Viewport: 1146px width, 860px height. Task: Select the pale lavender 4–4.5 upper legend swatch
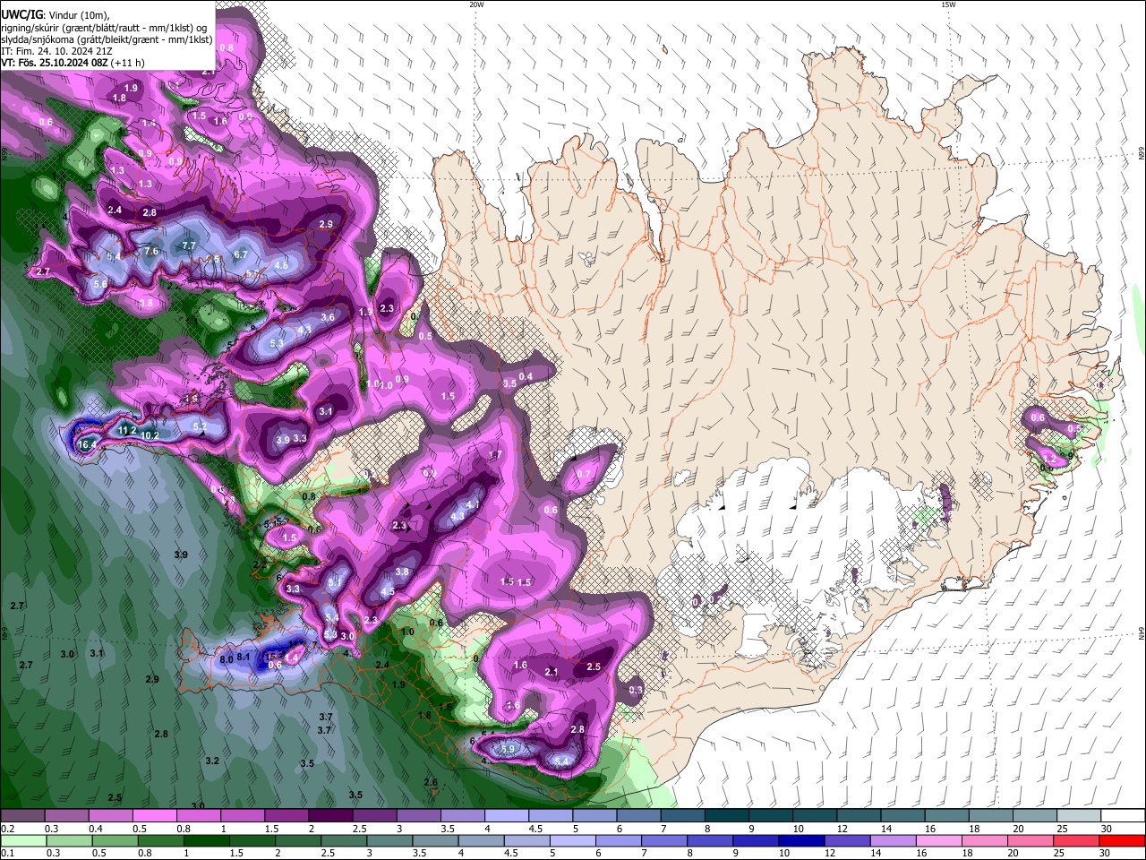(x=507, y=816)
